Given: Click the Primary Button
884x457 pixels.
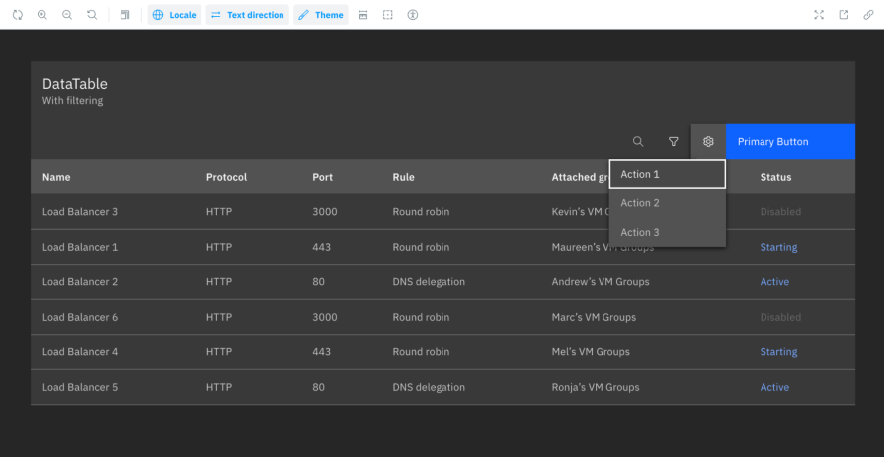Looking at the screenshot, I should point(790,141).
